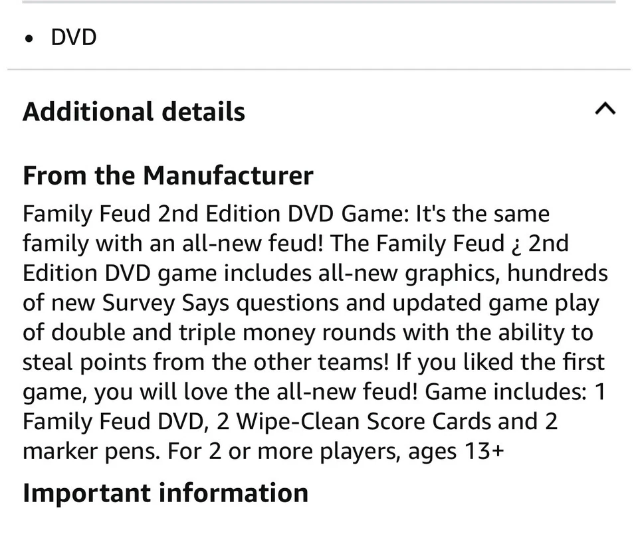Click the Family Feud 2nd Edition title text
This screenshot has width=638, height=536.
[166, 213]
